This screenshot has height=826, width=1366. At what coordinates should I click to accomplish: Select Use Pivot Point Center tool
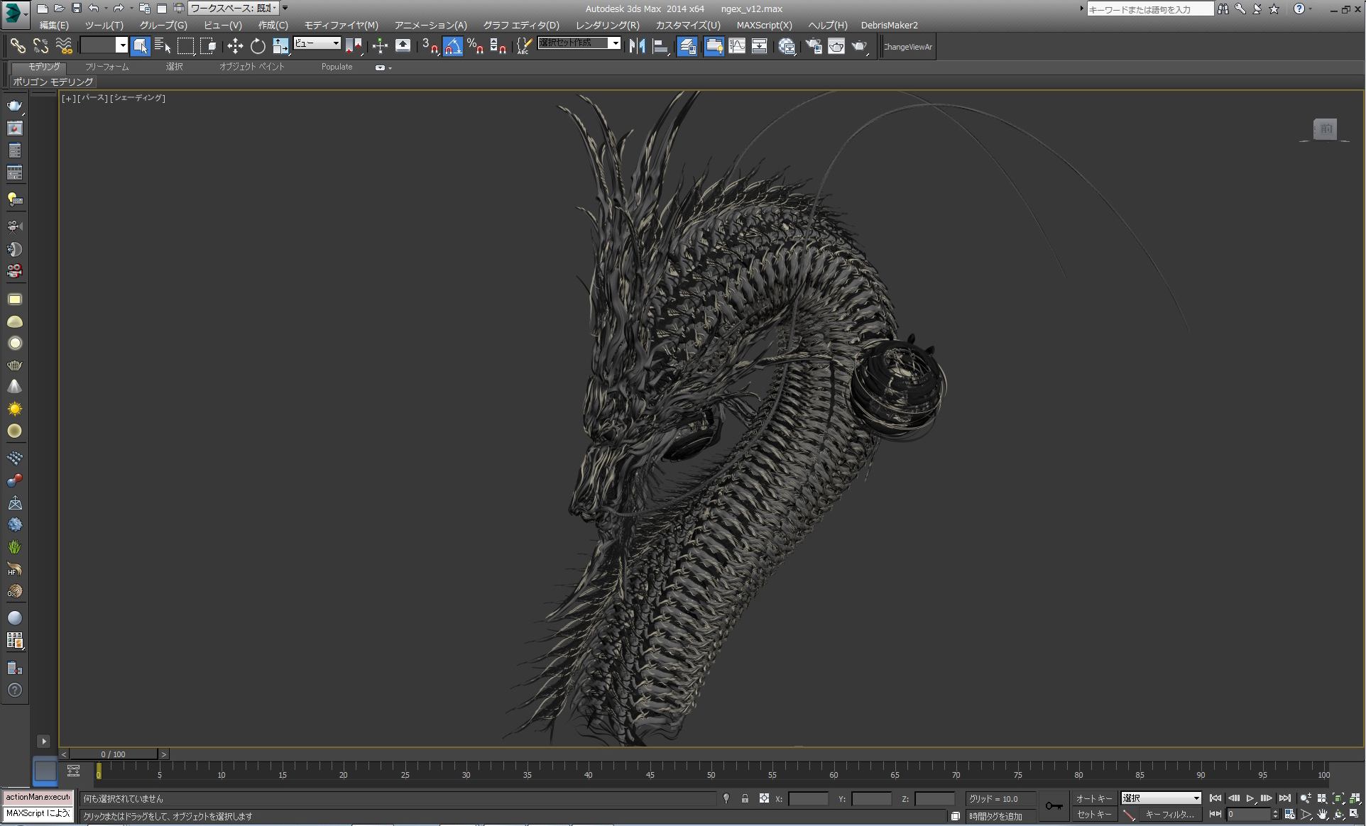[354, 46]
